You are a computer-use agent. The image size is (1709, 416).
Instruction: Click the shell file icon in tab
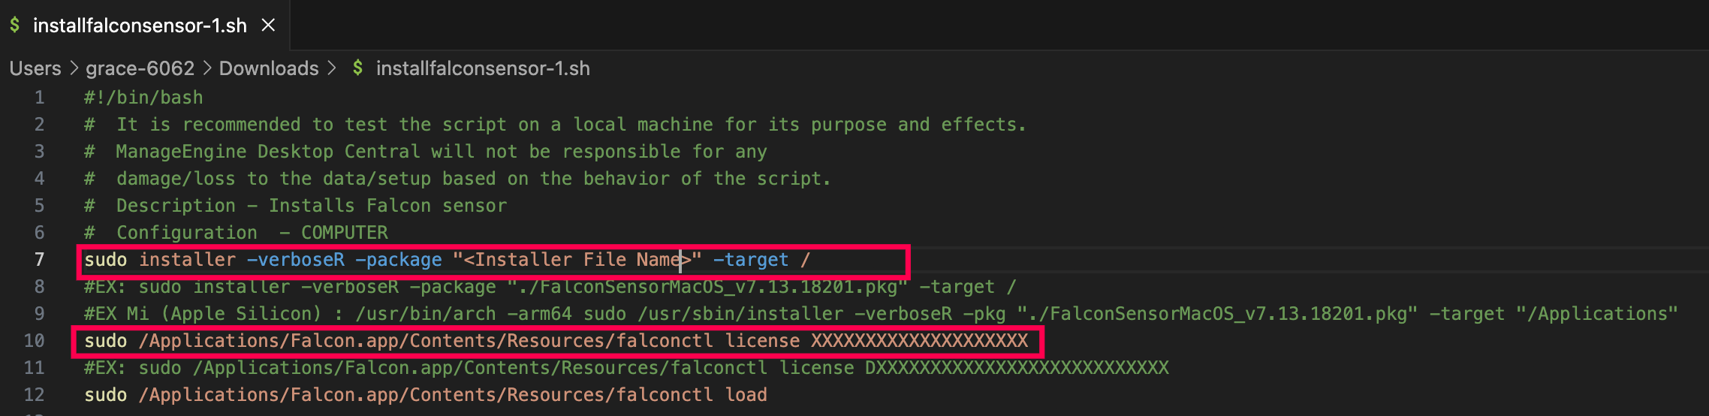coord(15,26)
